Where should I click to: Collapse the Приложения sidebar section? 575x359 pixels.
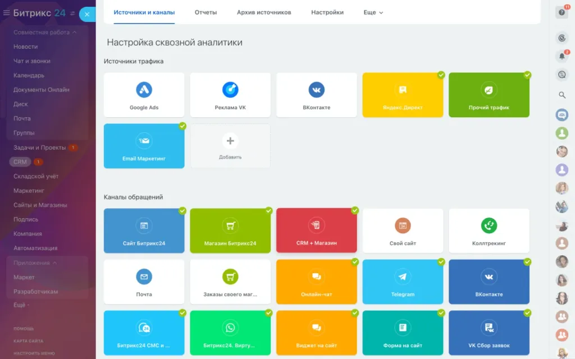click(54, 263)
